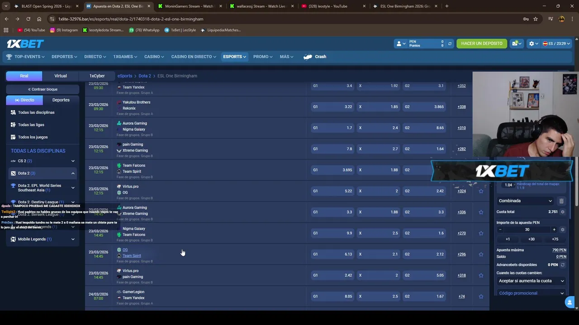The image size is (579, 325).
Task: Expand the CS 2 discipline list
Action: [73, 161]
